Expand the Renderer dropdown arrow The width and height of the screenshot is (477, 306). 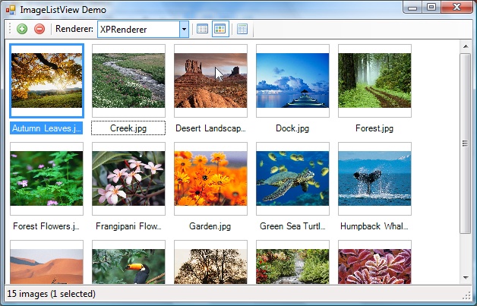(x=184, y=29)
